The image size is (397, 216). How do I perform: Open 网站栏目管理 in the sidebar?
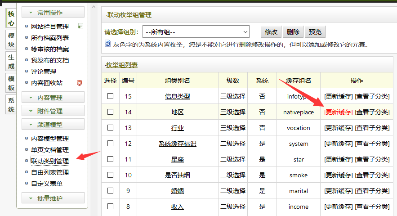49,27
